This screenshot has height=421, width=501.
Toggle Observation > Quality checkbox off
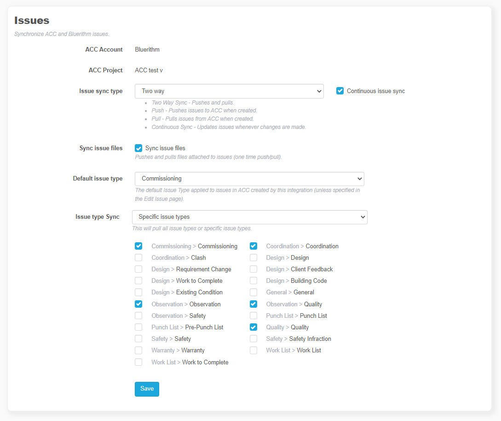pos(253,304)
